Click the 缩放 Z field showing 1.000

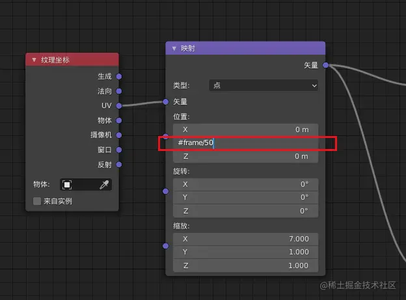coord(245,266)
